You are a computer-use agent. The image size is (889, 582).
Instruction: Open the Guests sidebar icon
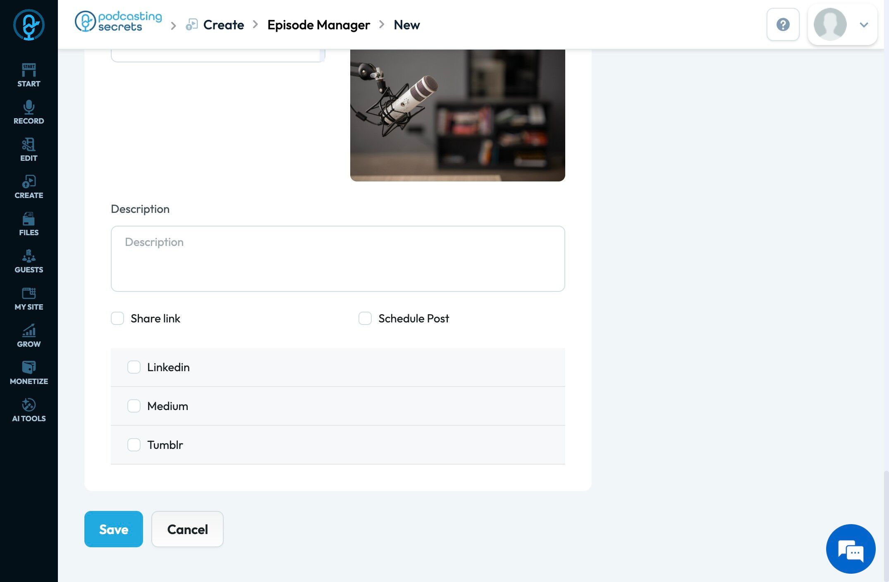tap(29, 261)
